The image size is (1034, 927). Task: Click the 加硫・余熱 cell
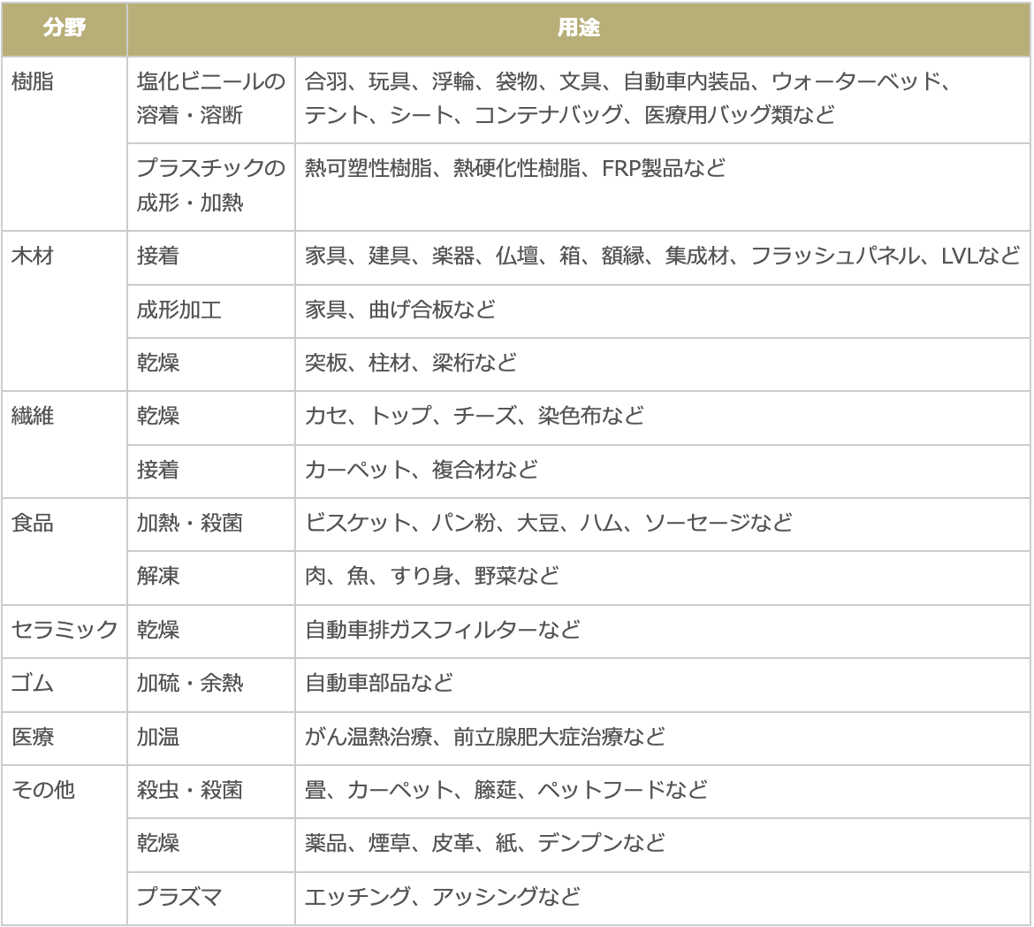click(189, 683)
